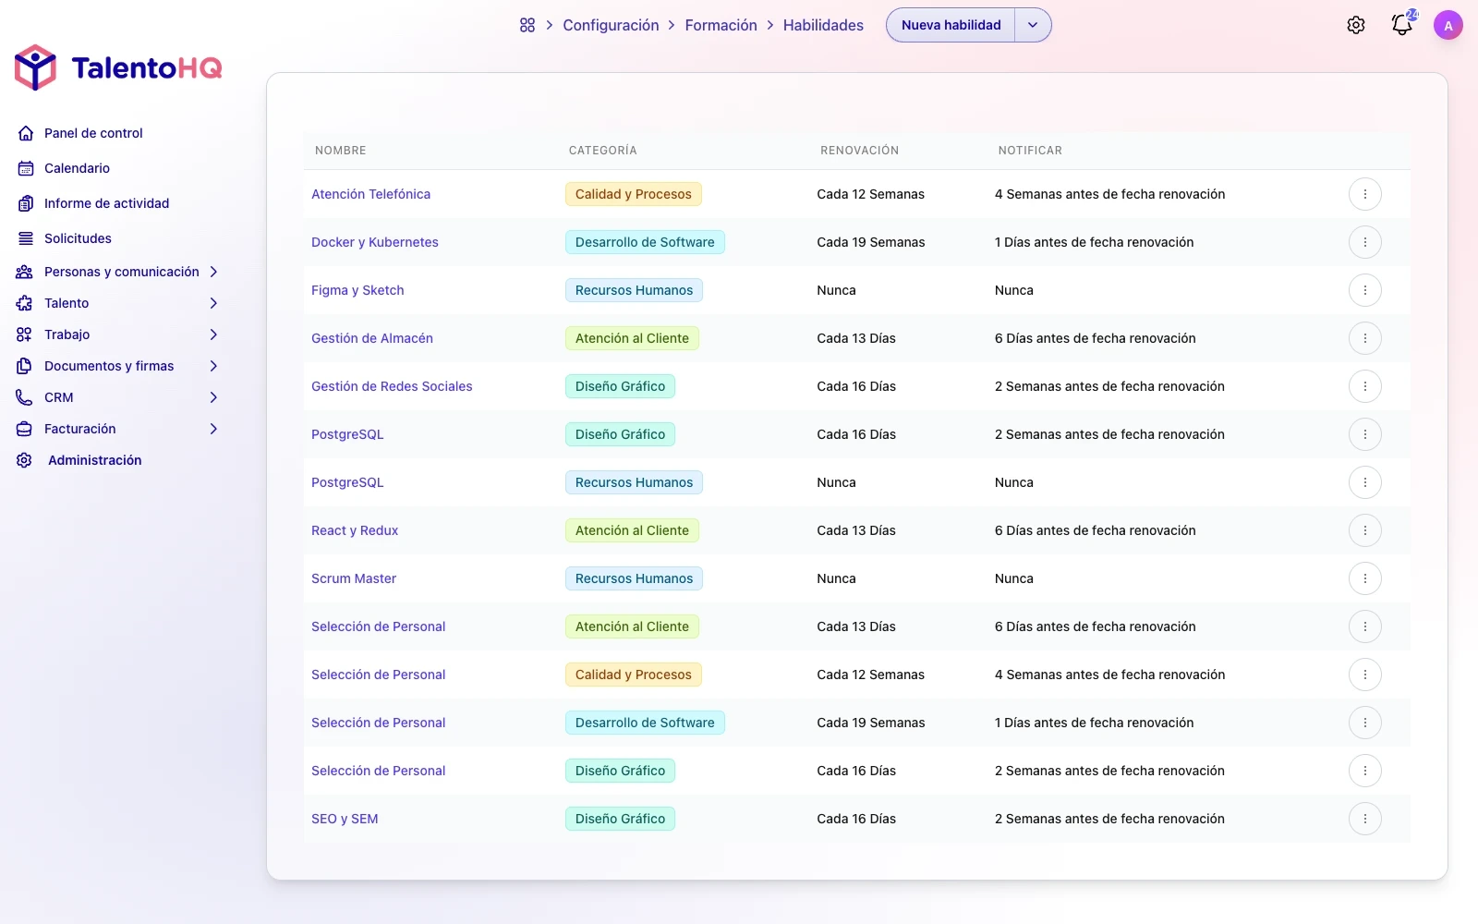This screenshot has width=1478, height=924.
Task: Click '6 Días antes' notice in React y Redux row
Action: click(x=1096, y=530)
